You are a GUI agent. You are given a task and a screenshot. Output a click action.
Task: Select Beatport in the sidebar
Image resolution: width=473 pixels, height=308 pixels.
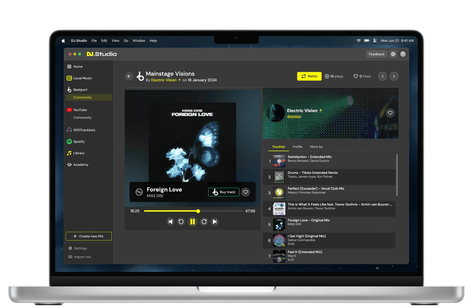(77, 90)
